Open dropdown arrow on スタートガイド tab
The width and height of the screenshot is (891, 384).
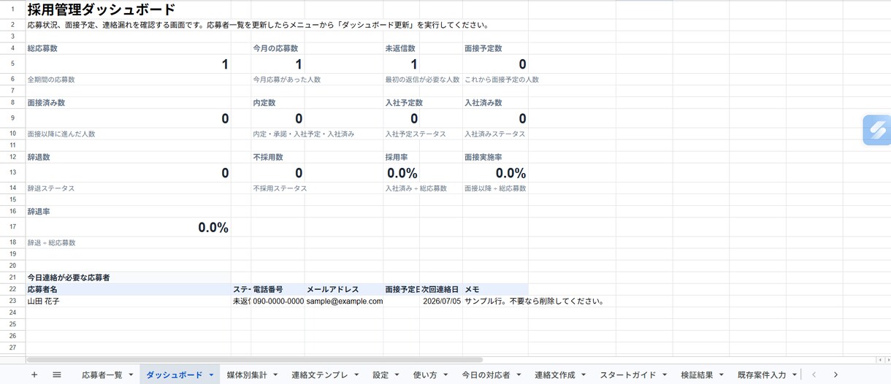pos(665,375)
